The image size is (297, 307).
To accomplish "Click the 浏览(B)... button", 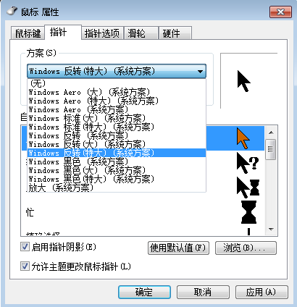I will [x=246, y=248].
